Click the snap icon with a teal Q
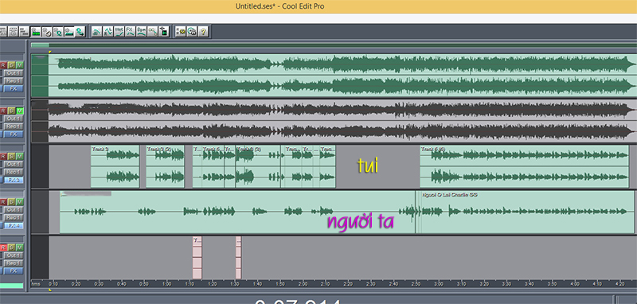This screenshot has width=637, height=304. coord(57,31)
